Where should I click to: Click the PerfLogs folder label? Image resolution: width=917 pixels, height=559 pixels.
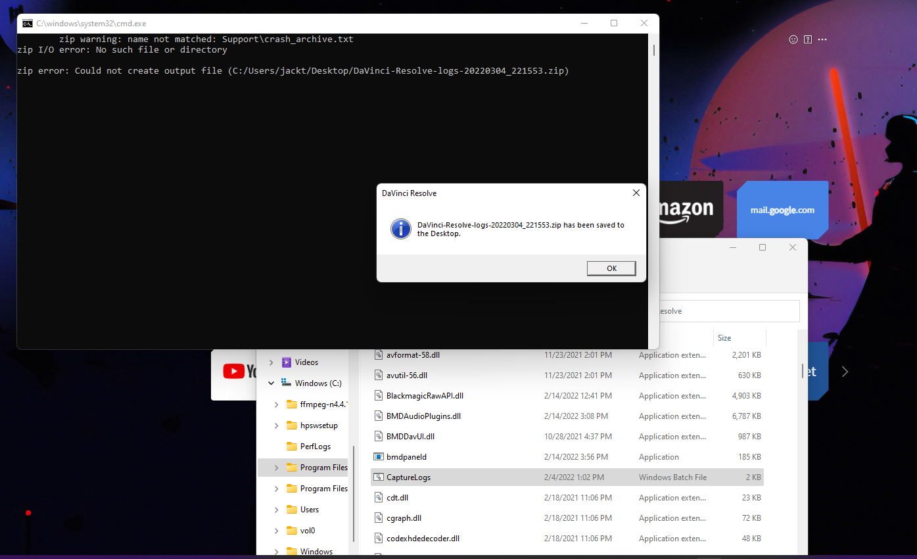click(316, 447)
